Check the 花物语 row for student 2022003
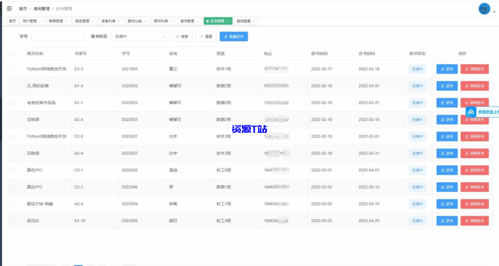 [x=13, y=119]
